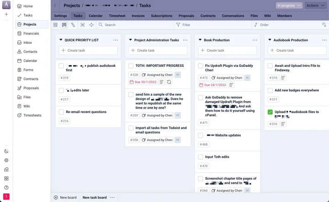Switch to list view icon in toolbar
Image resolution: width=329 pixels, height=202 pixels.
pyautogui.click(x=56, y=25)
